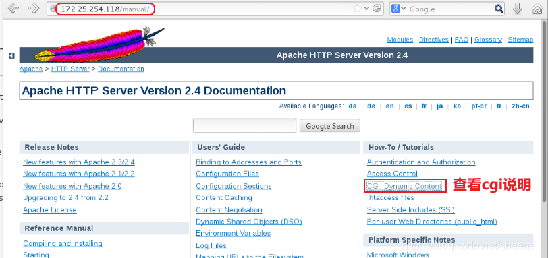
Task: Open the downloads arrow icon
Action: (518, 9)
